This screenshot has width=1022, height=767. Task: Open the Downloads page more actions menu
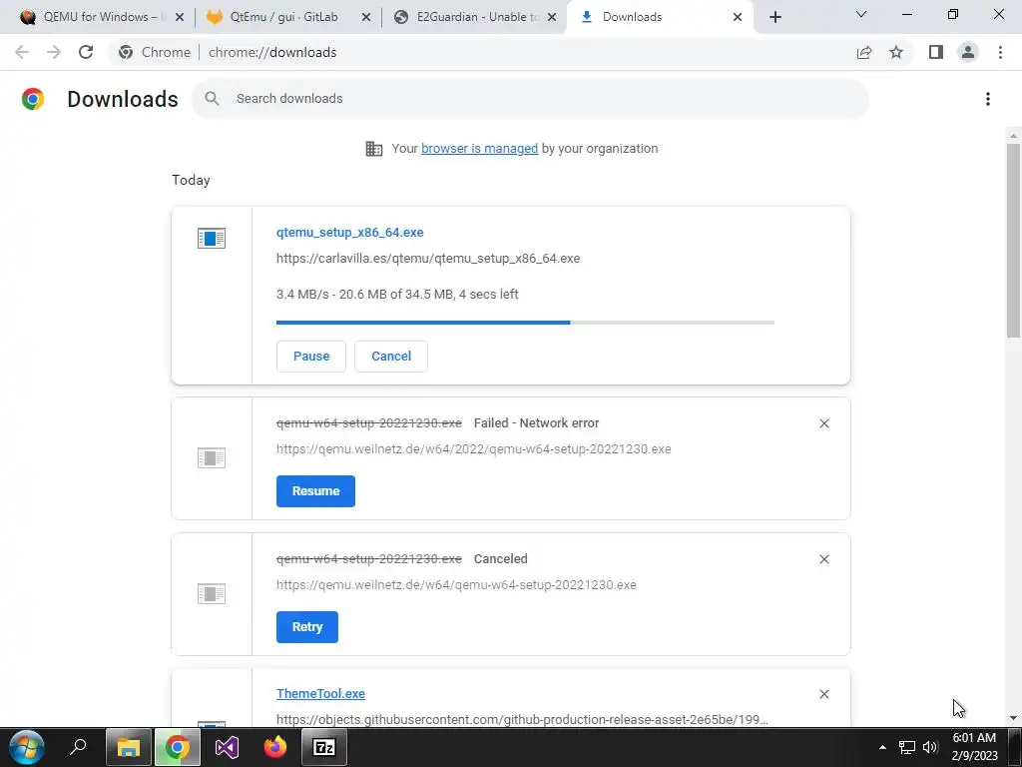988,99
